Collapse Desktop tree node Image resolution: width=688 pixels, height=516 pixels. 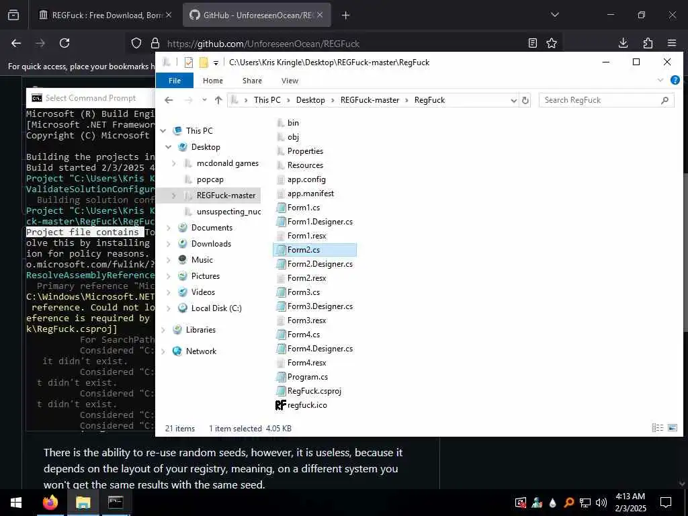(169, 147)
